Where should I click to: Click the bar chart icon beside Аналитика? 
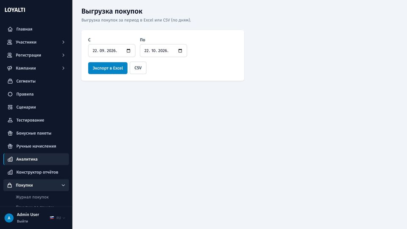[x=10, y=159]
